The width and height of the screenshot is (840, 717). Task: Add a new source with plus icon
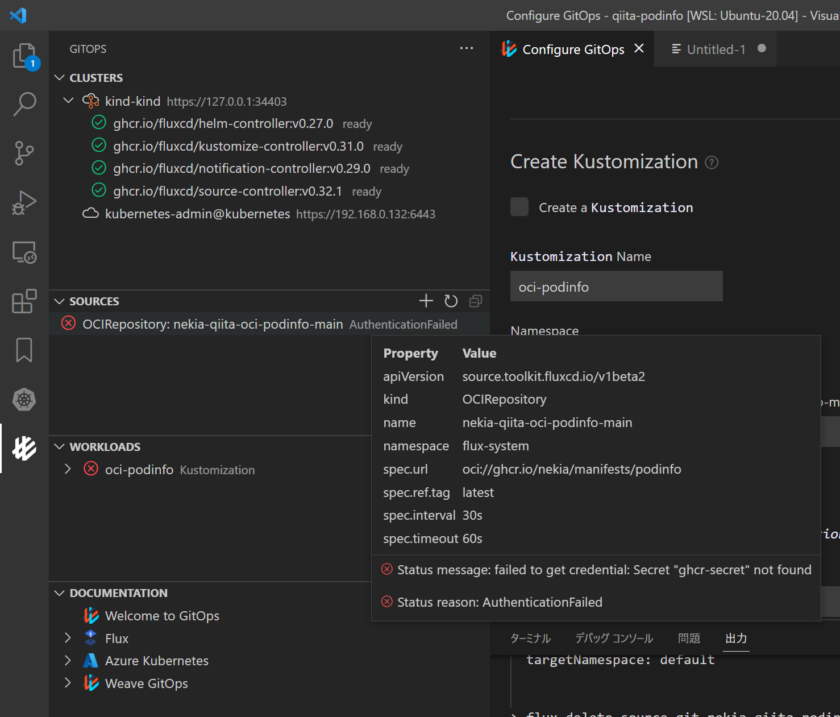[x=426, y=301]
